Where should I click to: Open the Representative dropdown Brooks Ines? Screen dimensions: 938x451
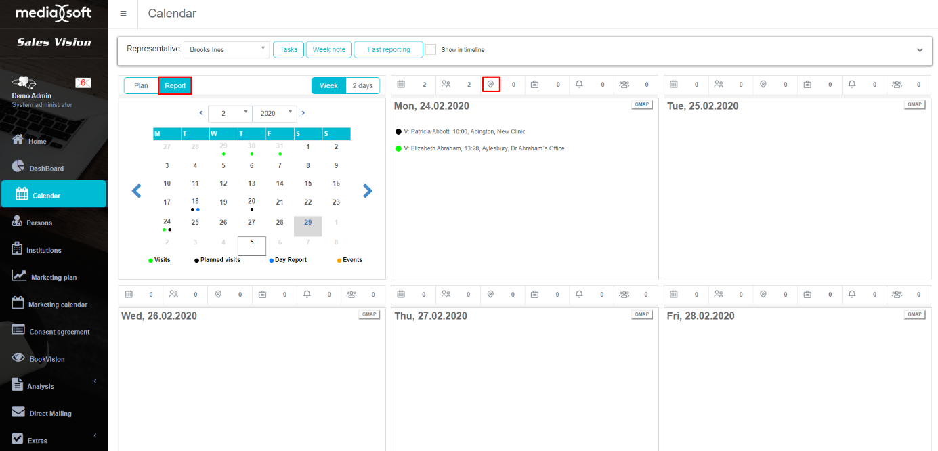[227, 49]
